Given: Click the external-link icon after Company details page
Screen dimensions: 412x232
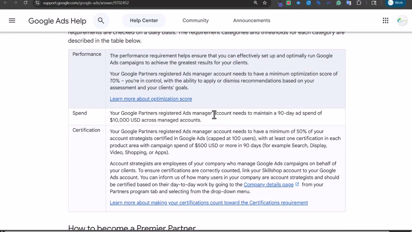Looking at the screenshot, I should click(x=297, y=184).
